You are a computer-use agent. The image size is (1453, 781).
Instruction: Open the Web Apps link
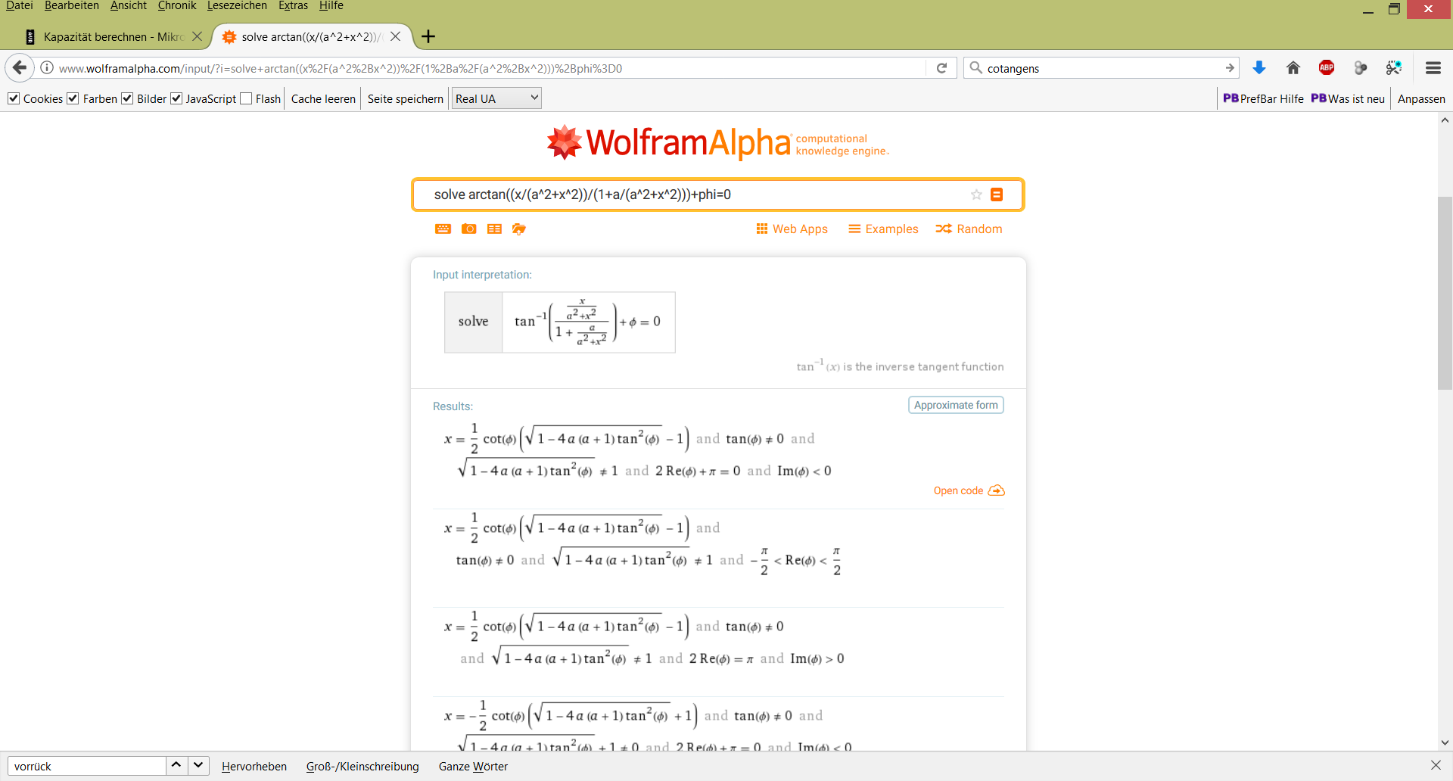pyautogui.click(x=792, y=229)
